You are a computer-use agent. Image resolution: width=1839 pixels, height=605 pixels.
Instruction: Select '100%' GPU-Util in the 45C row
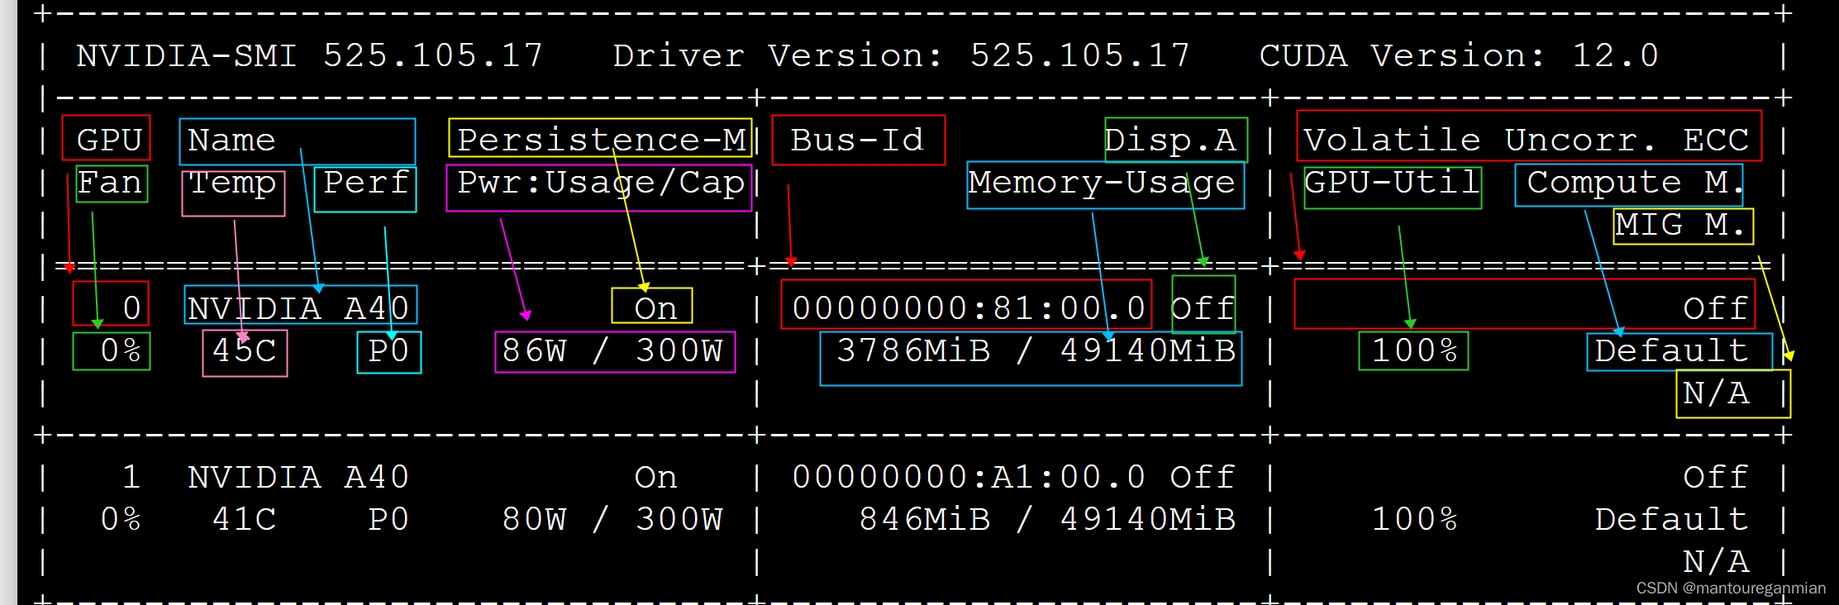[x=1414, y=351]
